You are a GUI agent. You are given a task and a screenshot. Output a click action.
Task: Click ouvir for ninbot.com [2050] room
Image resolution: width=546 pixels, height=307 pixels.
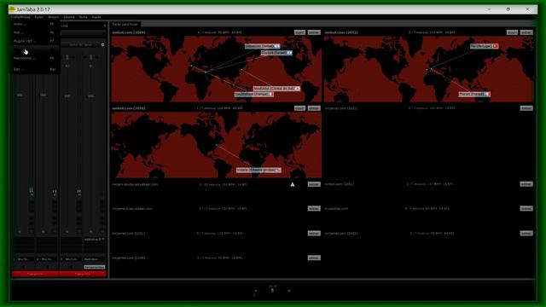299,108
